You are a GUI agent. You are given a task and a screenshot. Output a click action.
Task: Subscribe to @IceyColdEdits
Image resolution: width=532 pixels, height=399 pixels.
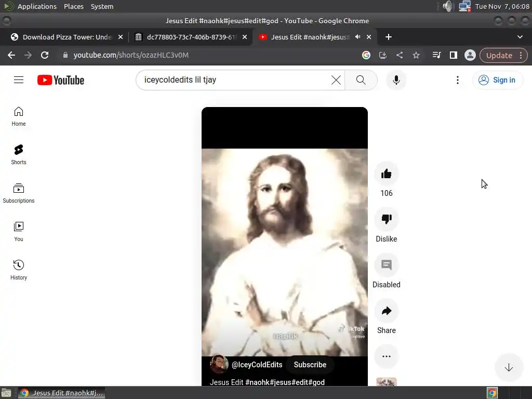[x=310, y=365]
